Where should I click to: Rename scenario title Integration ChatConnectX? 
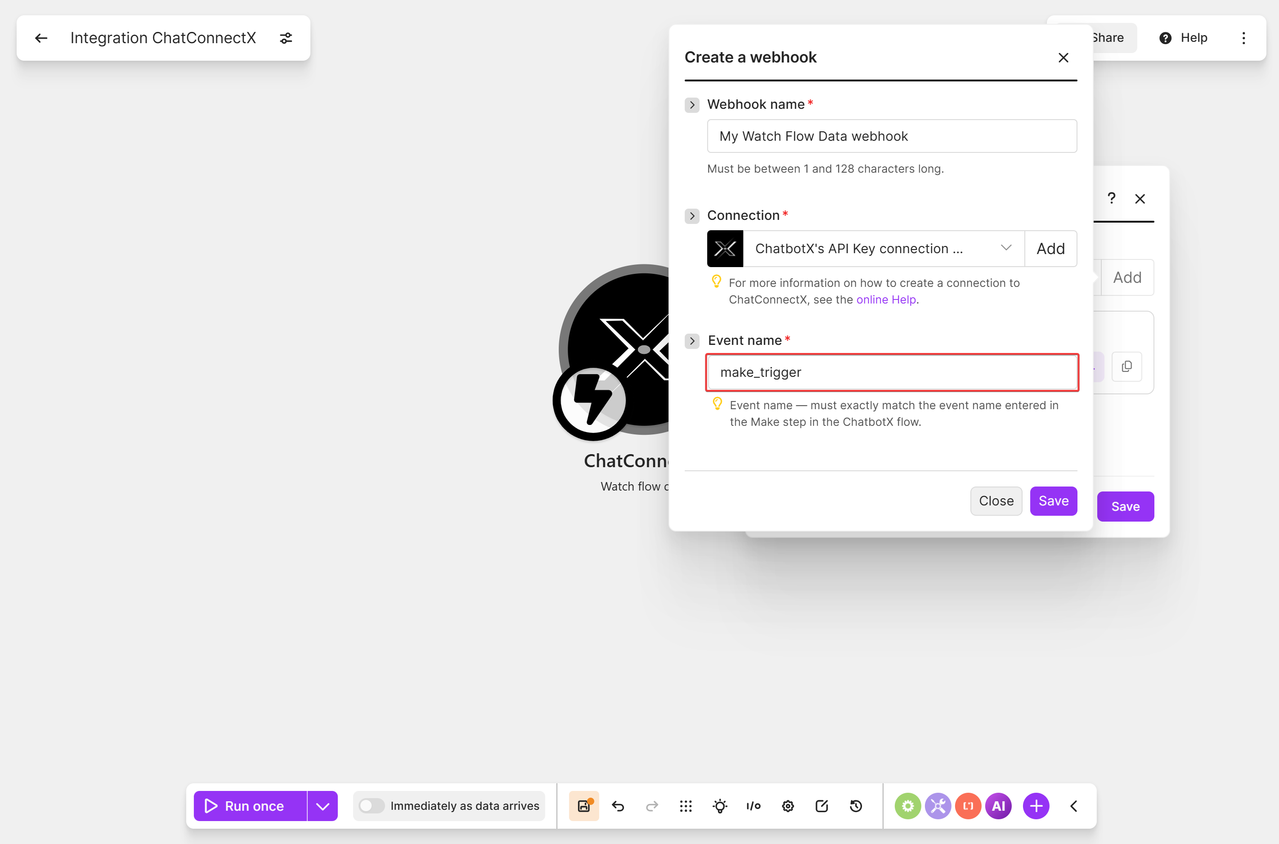pos(163,38)
